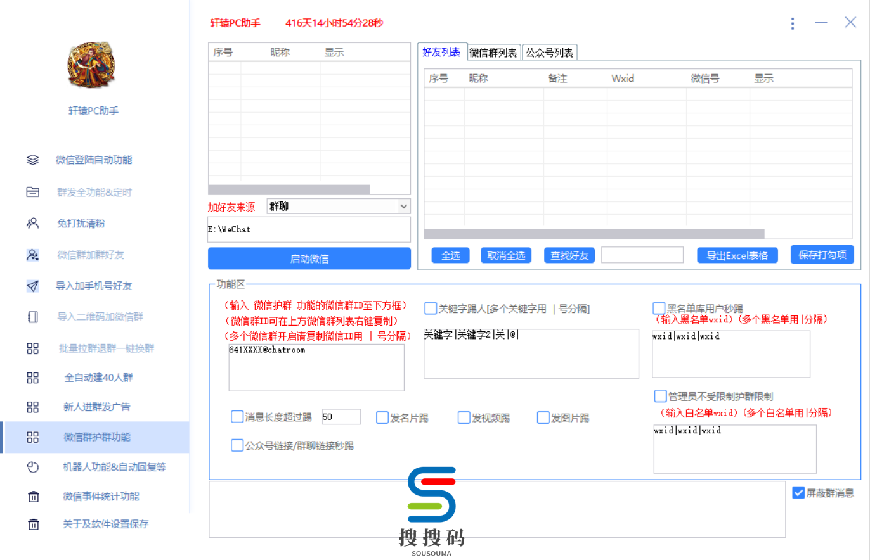The image size is (870, 560).
Task: Open 关于及软件设置保存 via its trash icon
Action: coord(33,525)
